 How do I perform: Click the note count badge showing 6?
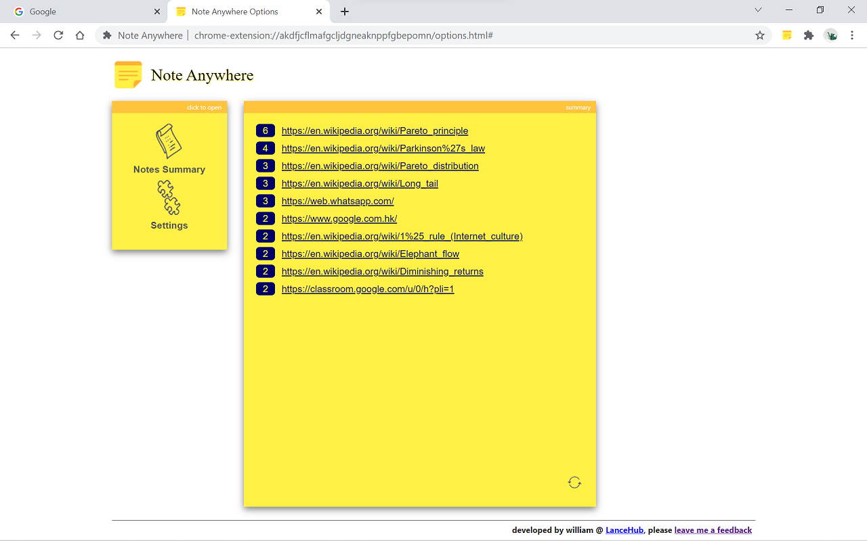[266, 131]
